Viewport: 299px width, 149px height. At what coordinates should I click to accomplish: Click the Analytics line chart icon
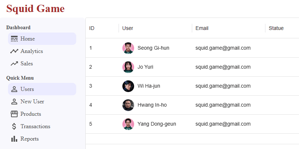14,51
